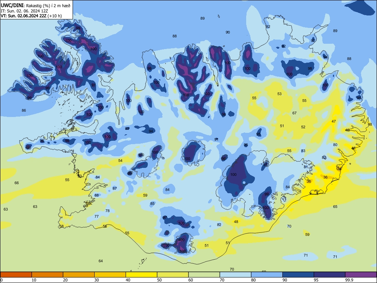Select the map humidity value "78"
The width and height of the screenshot is (377, 283).
pyautogui.click(x=107, y=211)
